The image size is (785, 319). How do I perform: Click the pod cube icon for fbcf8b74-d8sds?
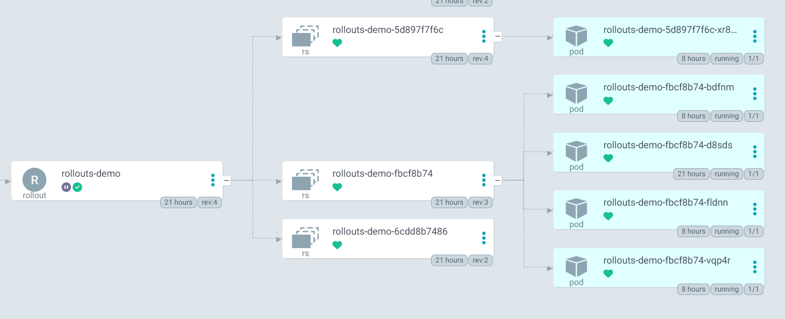pyautogui.click(x=576, y=151)
